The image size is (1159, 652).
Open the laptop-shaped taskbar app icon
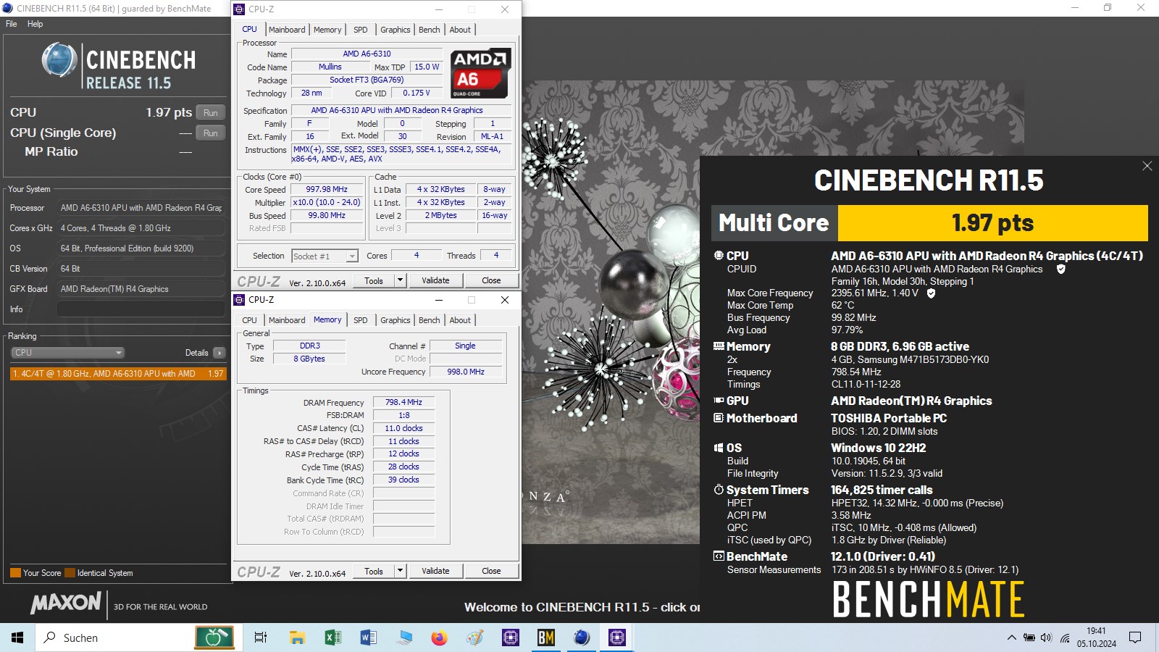pyautogui.click(x=403, y=638)
